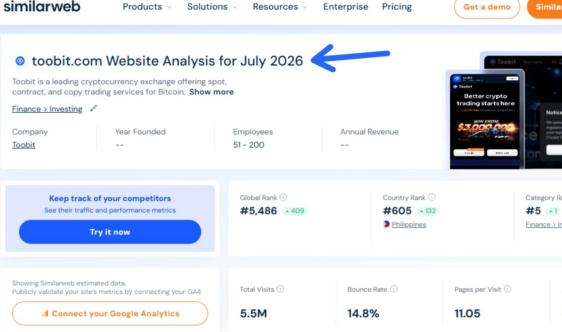Open Pages per Visit info icon
This screenshot has height=332, width=562.
[507, 289]
